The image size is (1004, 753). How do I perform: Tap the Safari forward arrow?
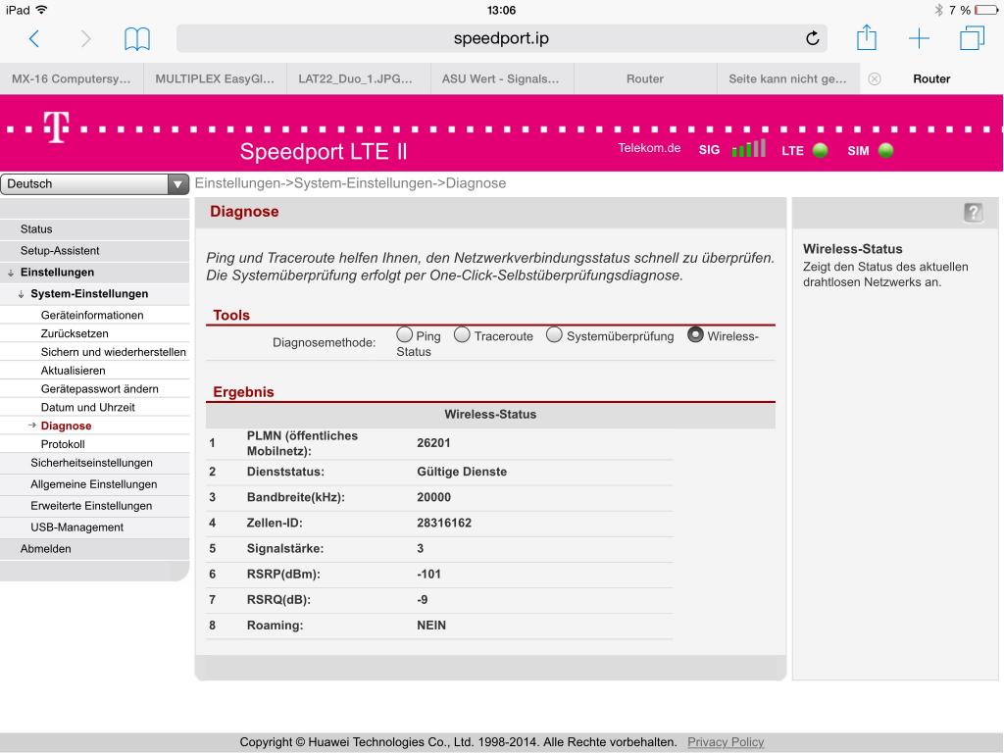[x=85, y=39]
